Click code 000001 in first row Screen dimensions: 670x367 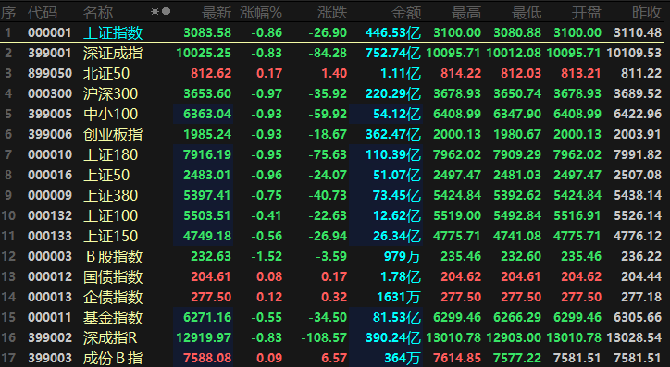(50, 32)
